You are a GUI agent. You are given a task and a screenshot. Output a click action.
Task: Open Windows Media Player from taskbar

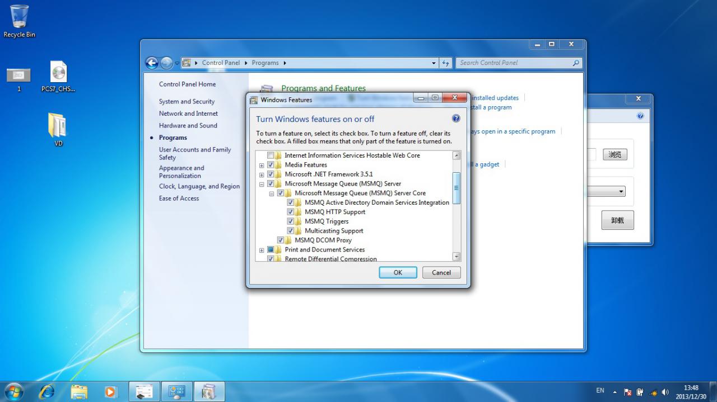(111, 391)
